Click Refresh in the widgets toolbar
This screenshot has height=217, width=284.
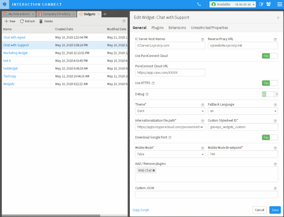coord(28,21)
